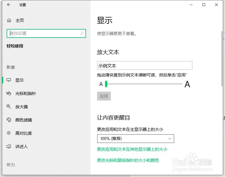Click the vertical scrollbar on right edge
Screen dimensions: 225x177
222,59
